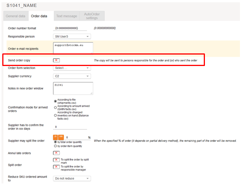Enable Annul late orders checkbox
Screen dimensions: 243x185
click(56, 153)
